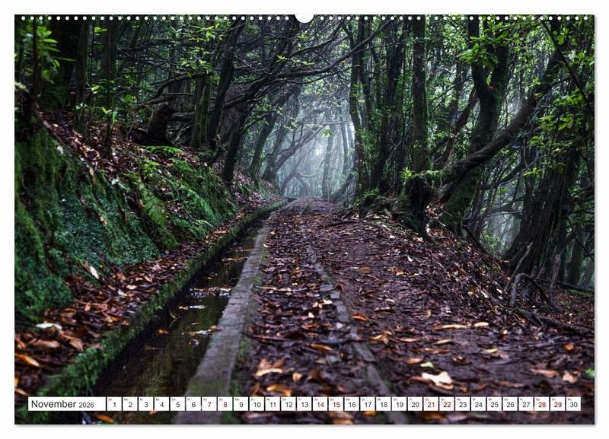Click day 15 in the calendar strip
The width and height of the screenshot is (609, 439).
[336, 404]
